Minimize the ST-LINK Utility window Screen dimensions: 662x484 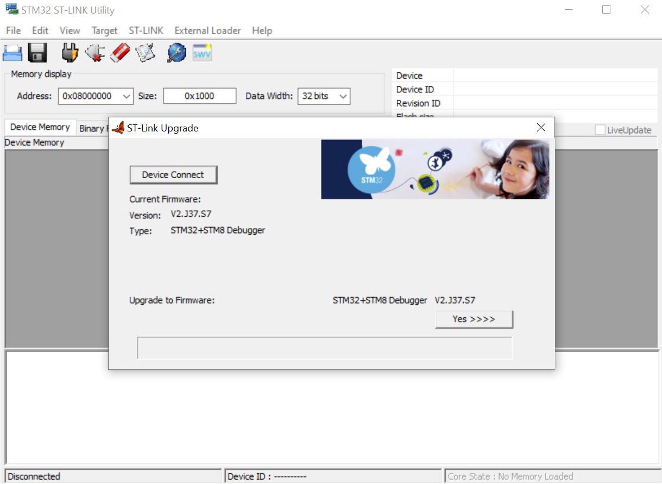[569, 10]
